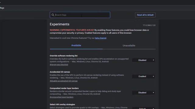The image size is (195, 109).
Task: Open Override software rendering list dropdown
Action: [x=144, y=60]
